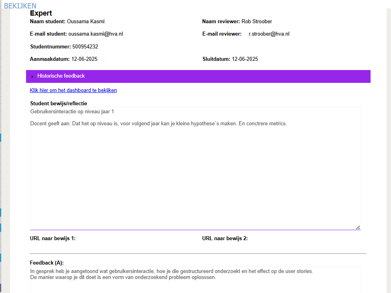Click the Expert heading

coord(41,14)
